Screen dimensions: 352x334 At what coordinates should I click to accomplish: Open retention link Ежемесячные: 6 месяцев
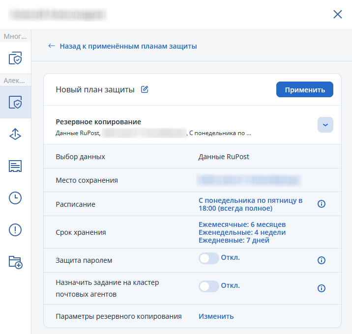pyautogui.click(x=242, y=224)
